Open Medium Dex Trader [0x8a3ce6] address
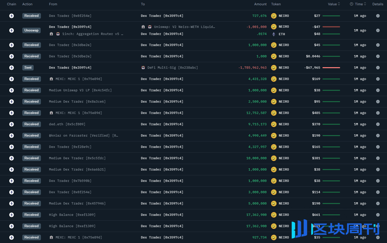The image size is (387, 243). pos(77,102)
